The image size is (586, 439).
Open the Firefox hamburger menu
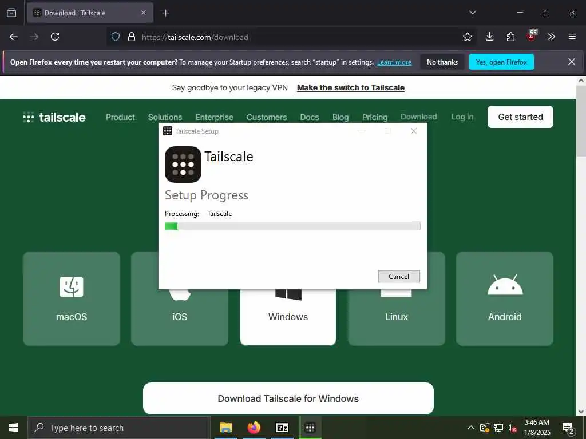point(572,37)
